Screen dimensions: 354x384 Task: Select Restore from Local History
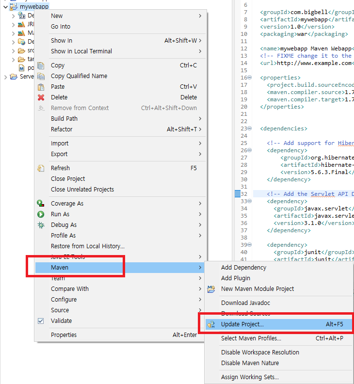click(120, 246)
